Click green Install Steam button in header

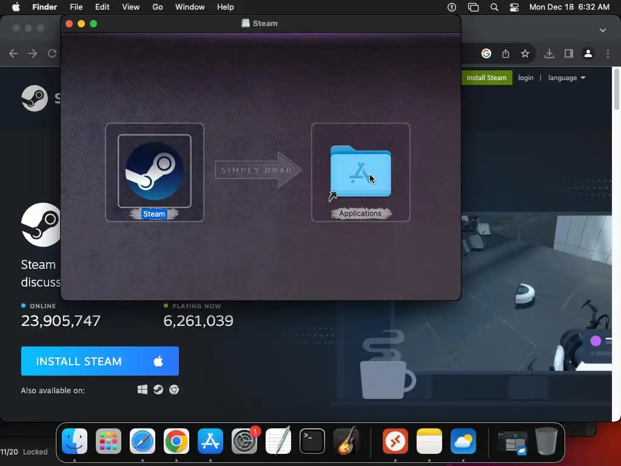click(487, 78)
